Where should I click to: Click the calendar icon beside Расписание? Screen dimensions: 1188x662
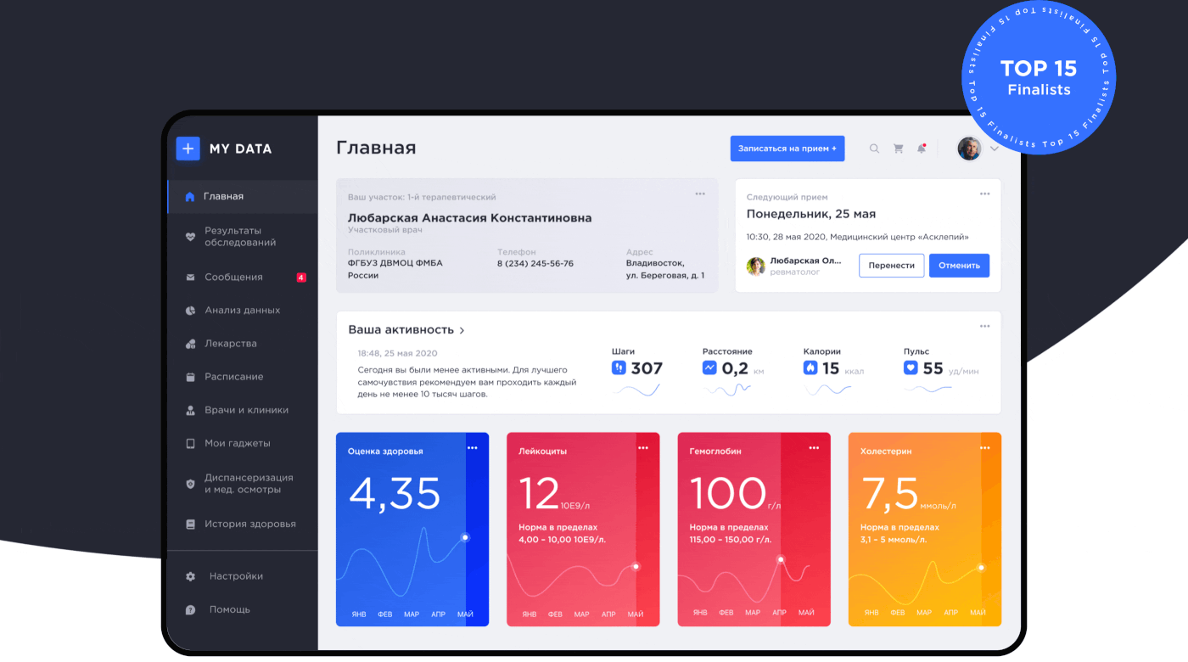[190, 377]
